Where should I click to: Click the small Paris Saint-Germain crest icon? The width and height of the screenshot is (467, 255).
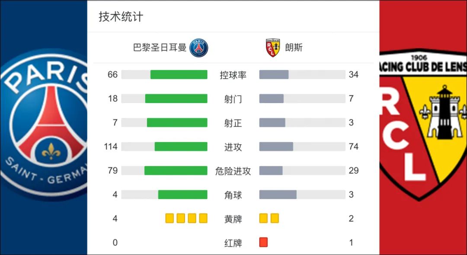click(x=198, y=48)
